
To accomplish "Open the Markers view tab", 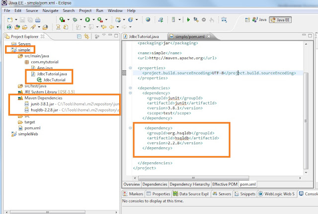I will pos(133,194).
